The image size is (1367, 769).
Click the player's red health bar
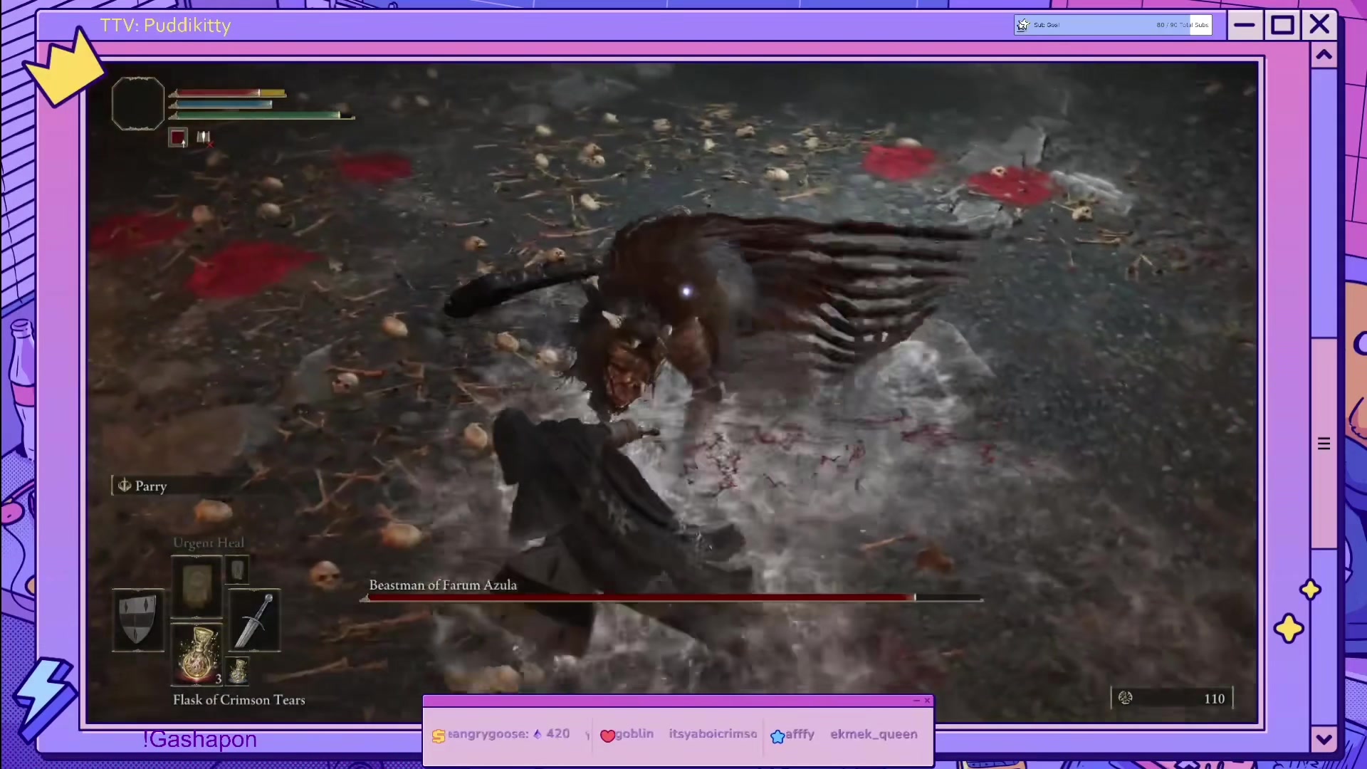pos(228,93)
